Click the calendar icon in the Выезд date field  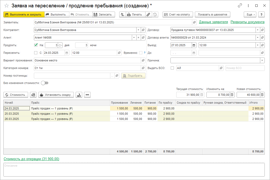click(x=194, y=45)
